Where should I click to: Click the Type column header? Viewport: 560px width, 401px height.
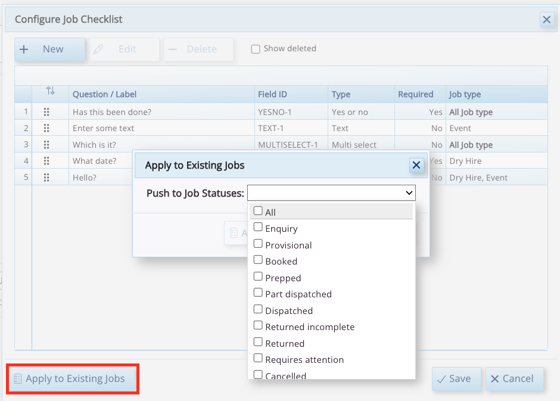tap(361, 94)
